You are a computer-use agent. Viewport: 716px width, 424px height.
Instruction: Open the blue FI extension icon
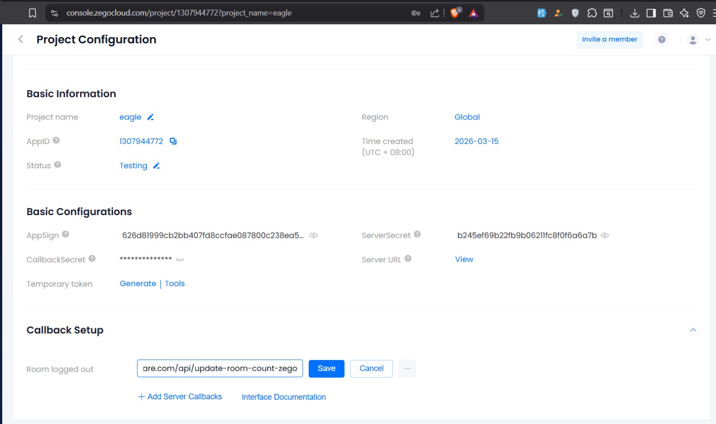pyautogui.click(x=541, y=13)
